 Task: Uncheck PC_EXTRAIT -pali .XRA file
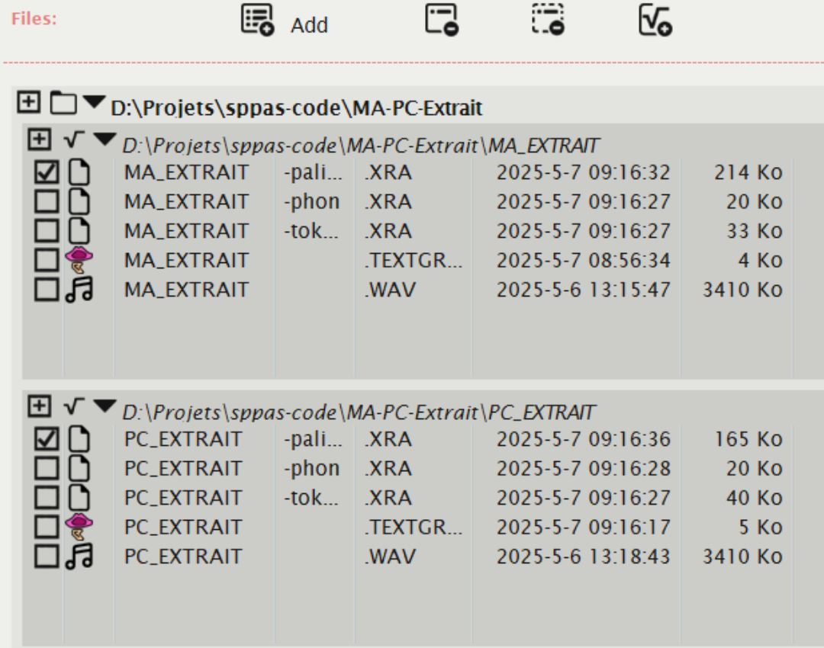(x=47, y=439)
